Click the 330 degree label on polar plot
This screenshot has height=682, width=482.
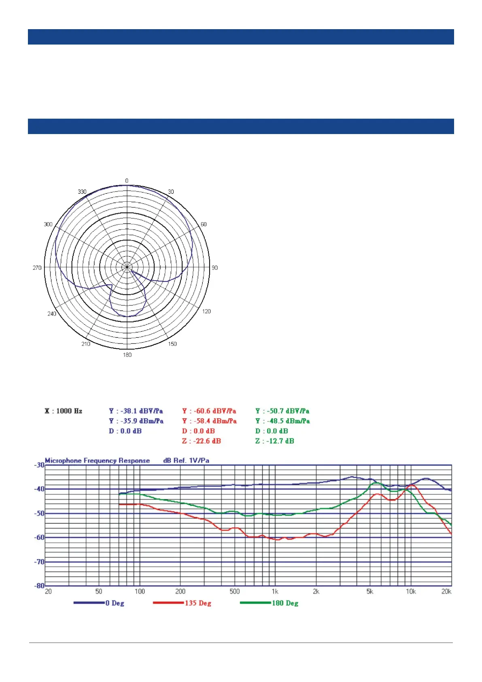click(82, 192)
